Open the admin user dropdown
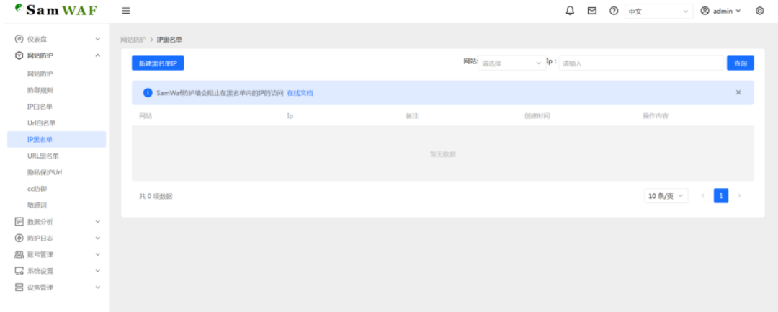This screenshot has height=312, width=778. coord(720,11)
